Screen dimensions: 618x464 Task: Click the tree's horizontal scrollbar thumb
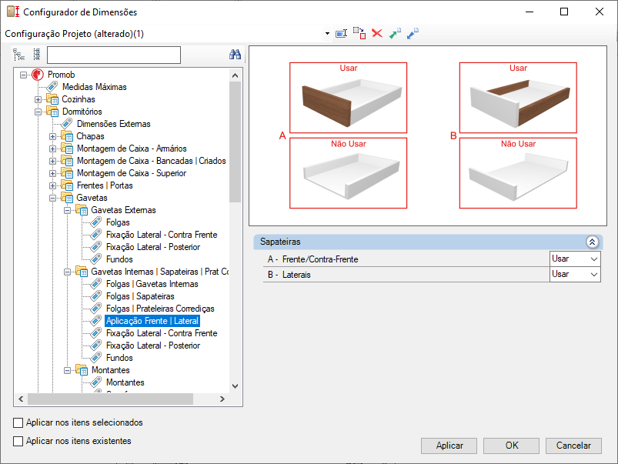110,399
